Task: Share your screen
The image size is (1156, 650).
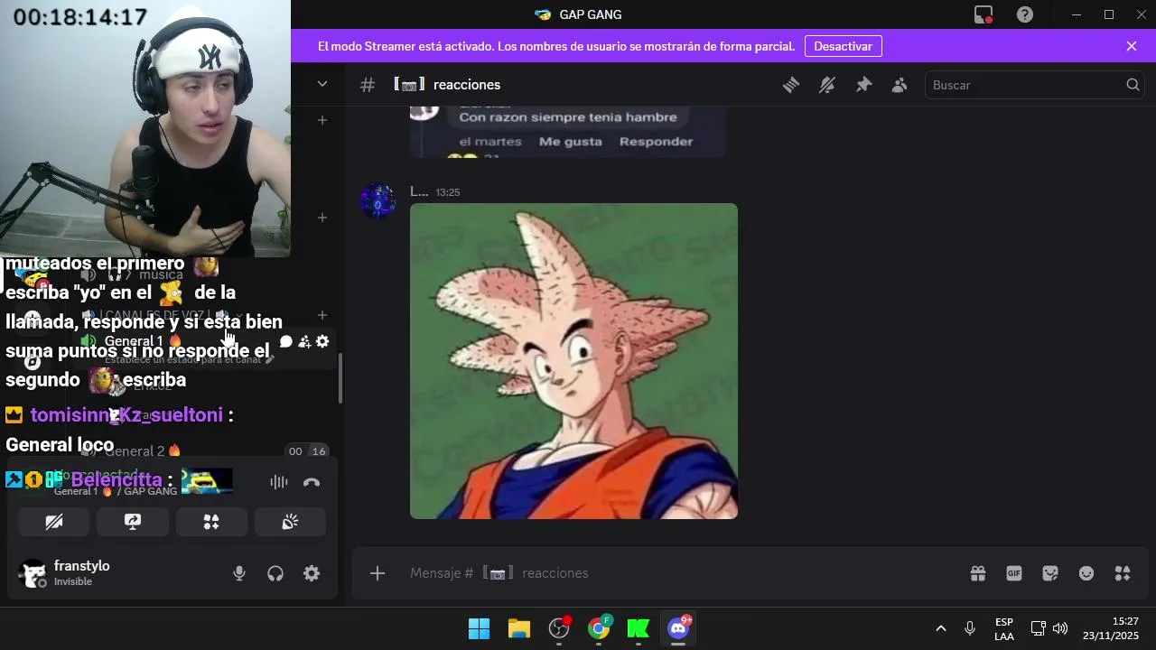Action: 133,522
